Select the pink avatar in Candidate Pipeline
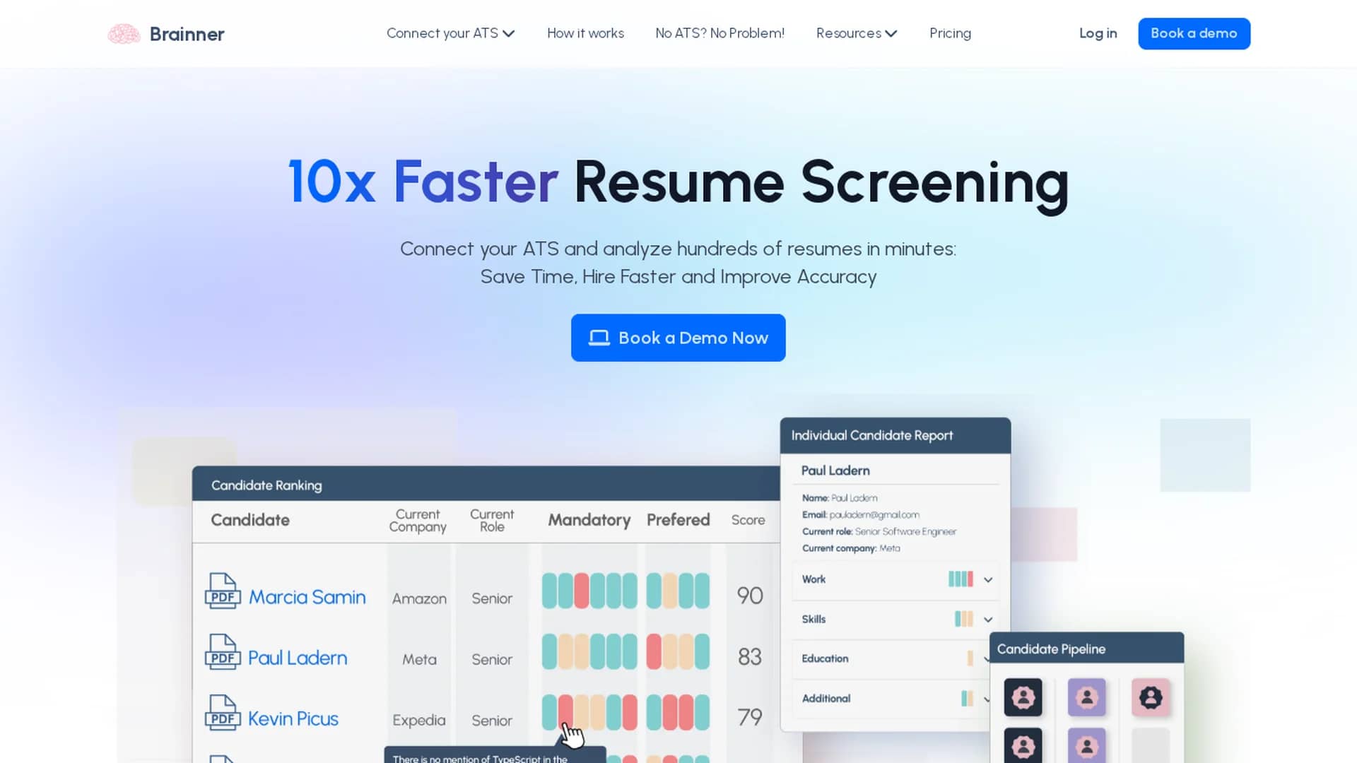1357x763 pixels. [1151, 697]
